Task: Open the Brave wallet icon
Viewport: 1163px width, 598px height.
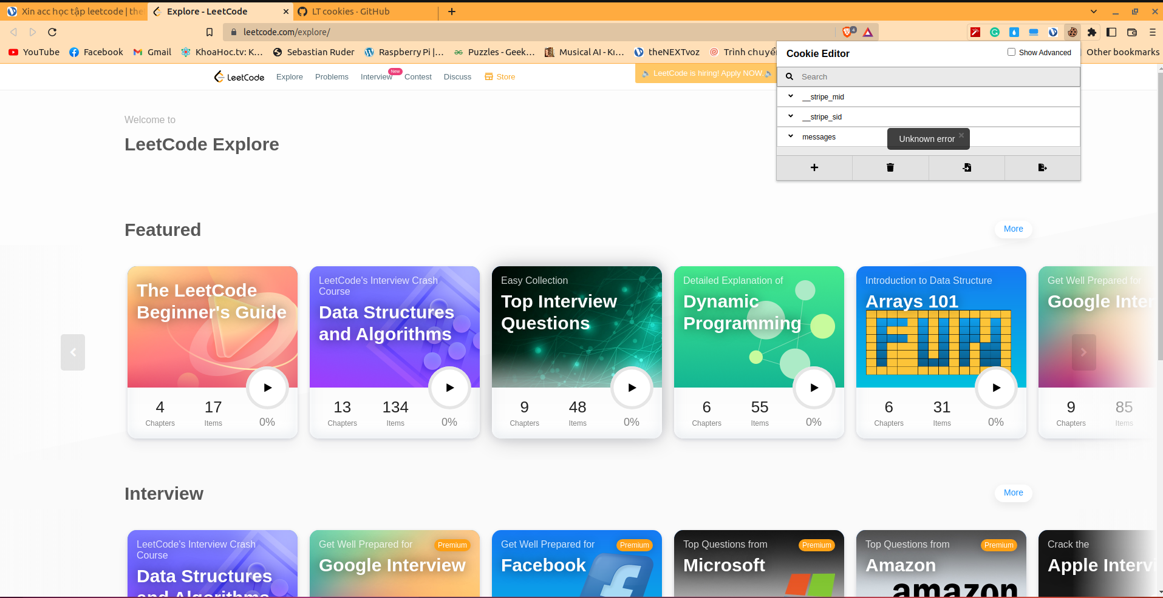Action: 1132,32
